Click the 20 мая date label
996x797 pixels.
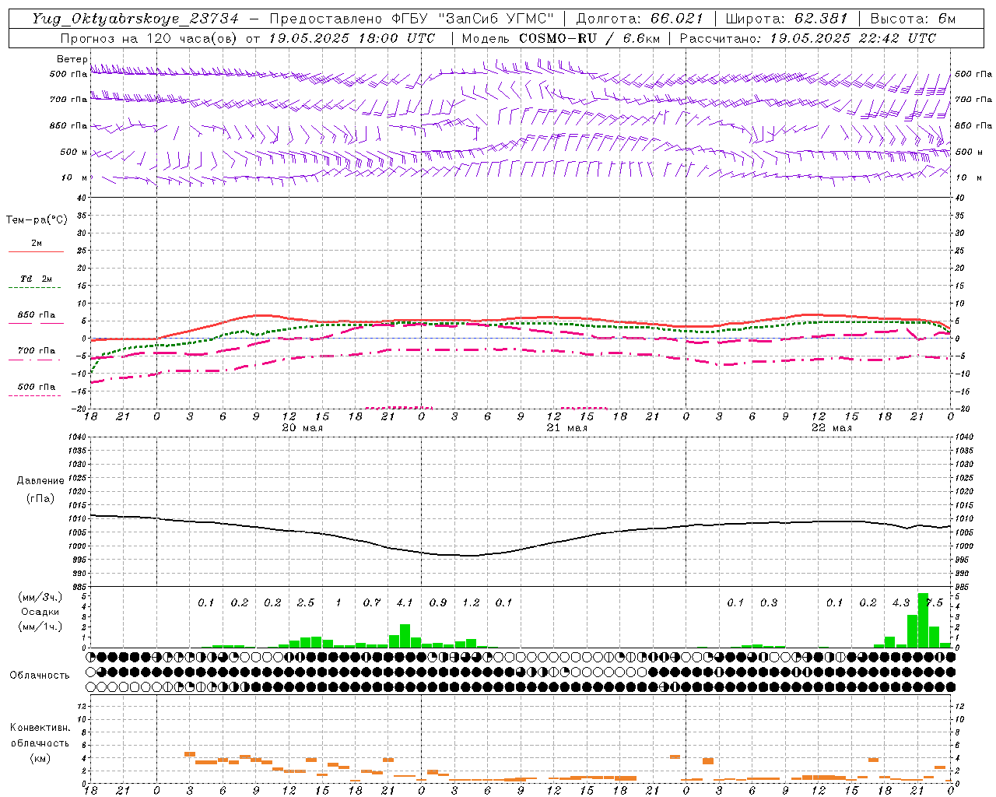[x=302, y=427]
